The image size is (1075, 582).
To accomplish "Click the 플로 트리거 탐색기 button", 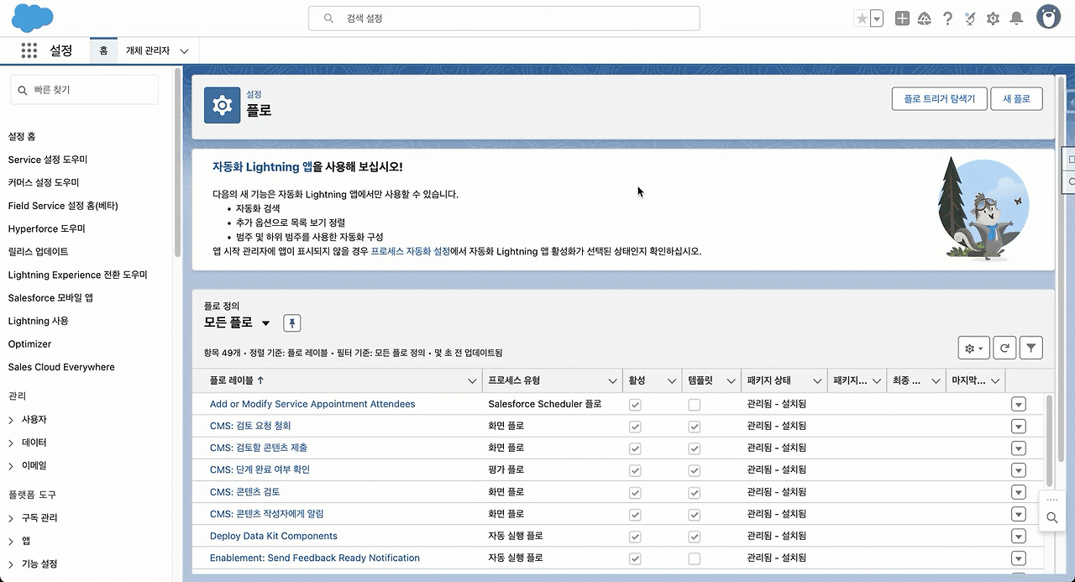I will point(939,98).
